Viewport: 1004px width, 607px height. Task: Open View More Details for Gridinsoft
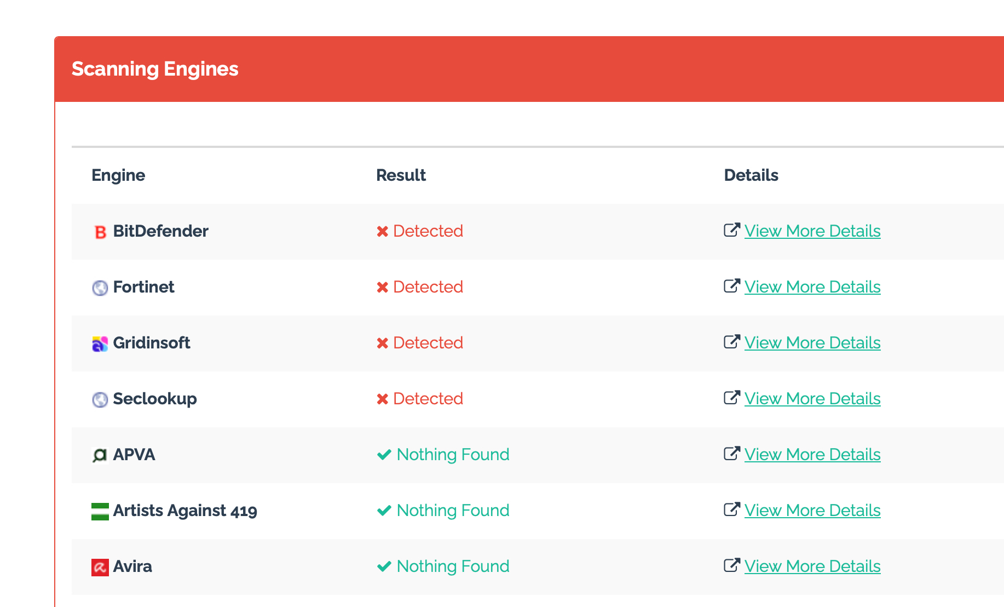click(x=812, y=343)
